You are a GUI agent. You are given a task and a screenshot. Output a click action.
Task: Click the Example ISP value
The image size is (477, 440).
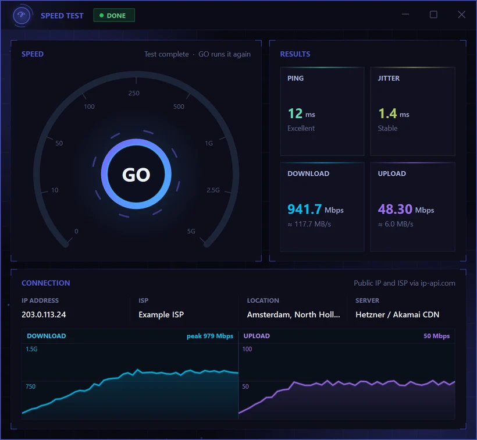[161, 315]
